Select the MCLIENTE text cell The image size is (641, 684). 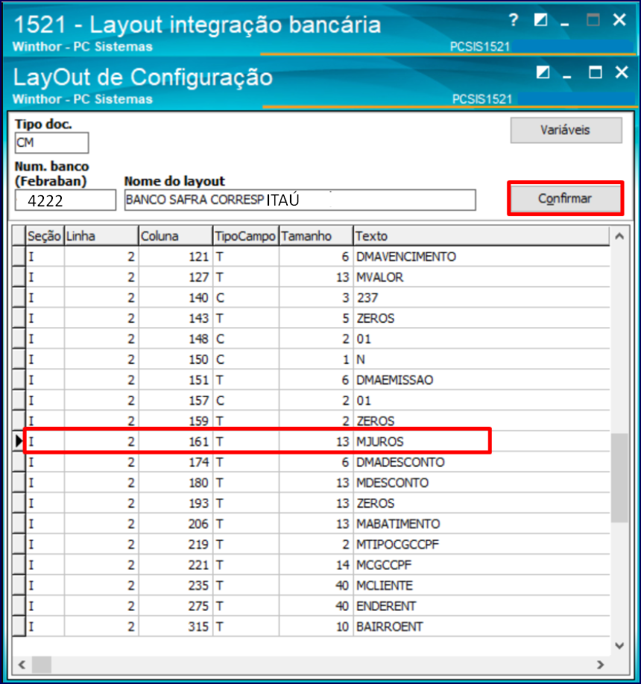[x=481, y=586]
